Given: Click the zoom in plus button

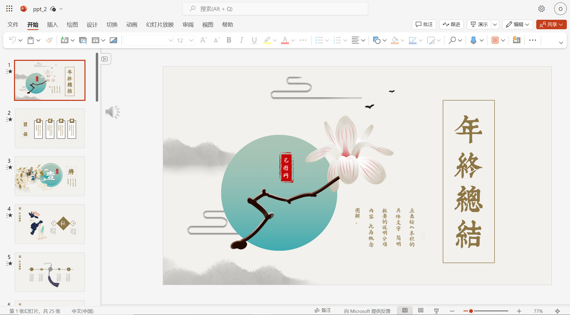Looking at the screenshot, I should (x=519, y=311).
